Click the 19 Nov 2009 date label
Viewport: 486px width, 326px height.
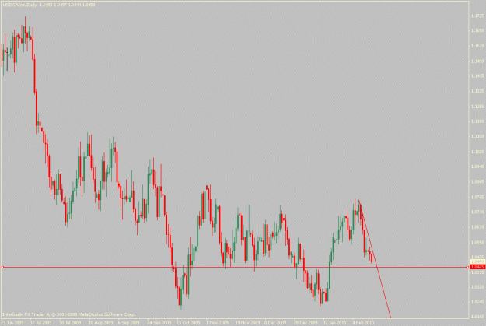[247, 323]
